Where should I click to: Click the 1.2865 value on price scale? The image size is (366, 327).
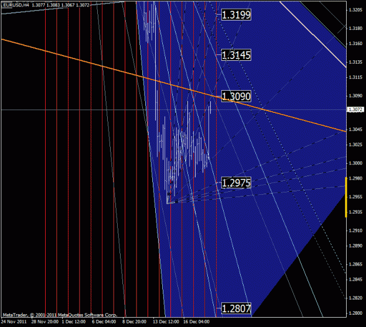click(x=355, y=264)
